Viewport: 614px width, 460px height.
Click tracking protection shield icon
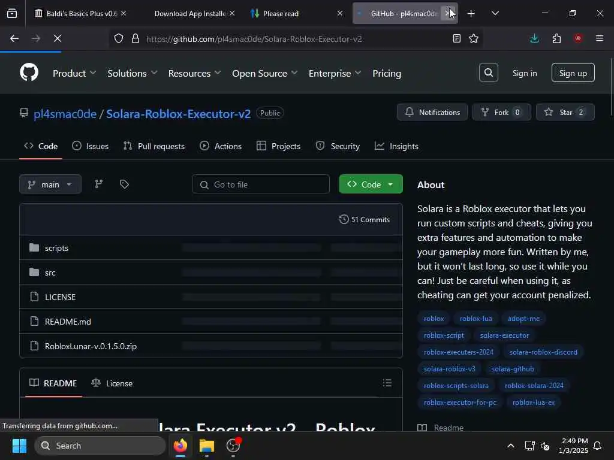point(119,38)
